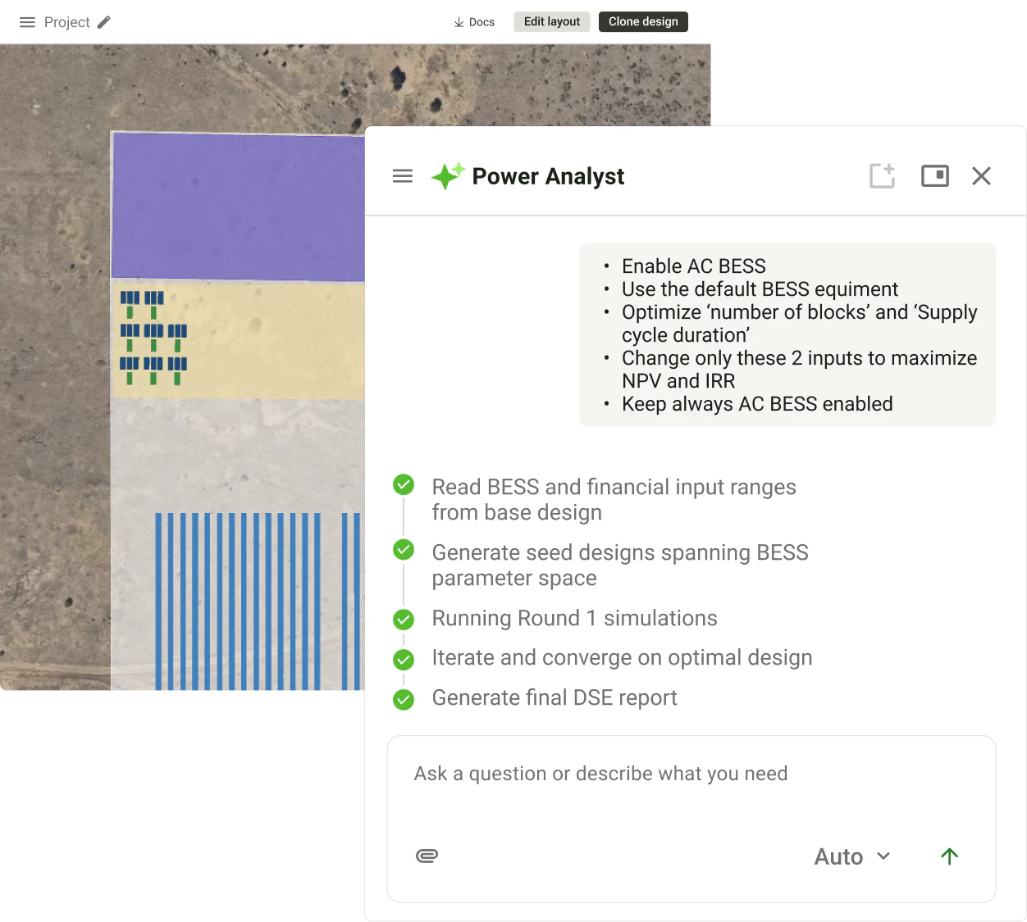Viewport: 1027px width, 922px height.
Task: Open Power Analyst panel hamburger menu
Action: point(403,176)
